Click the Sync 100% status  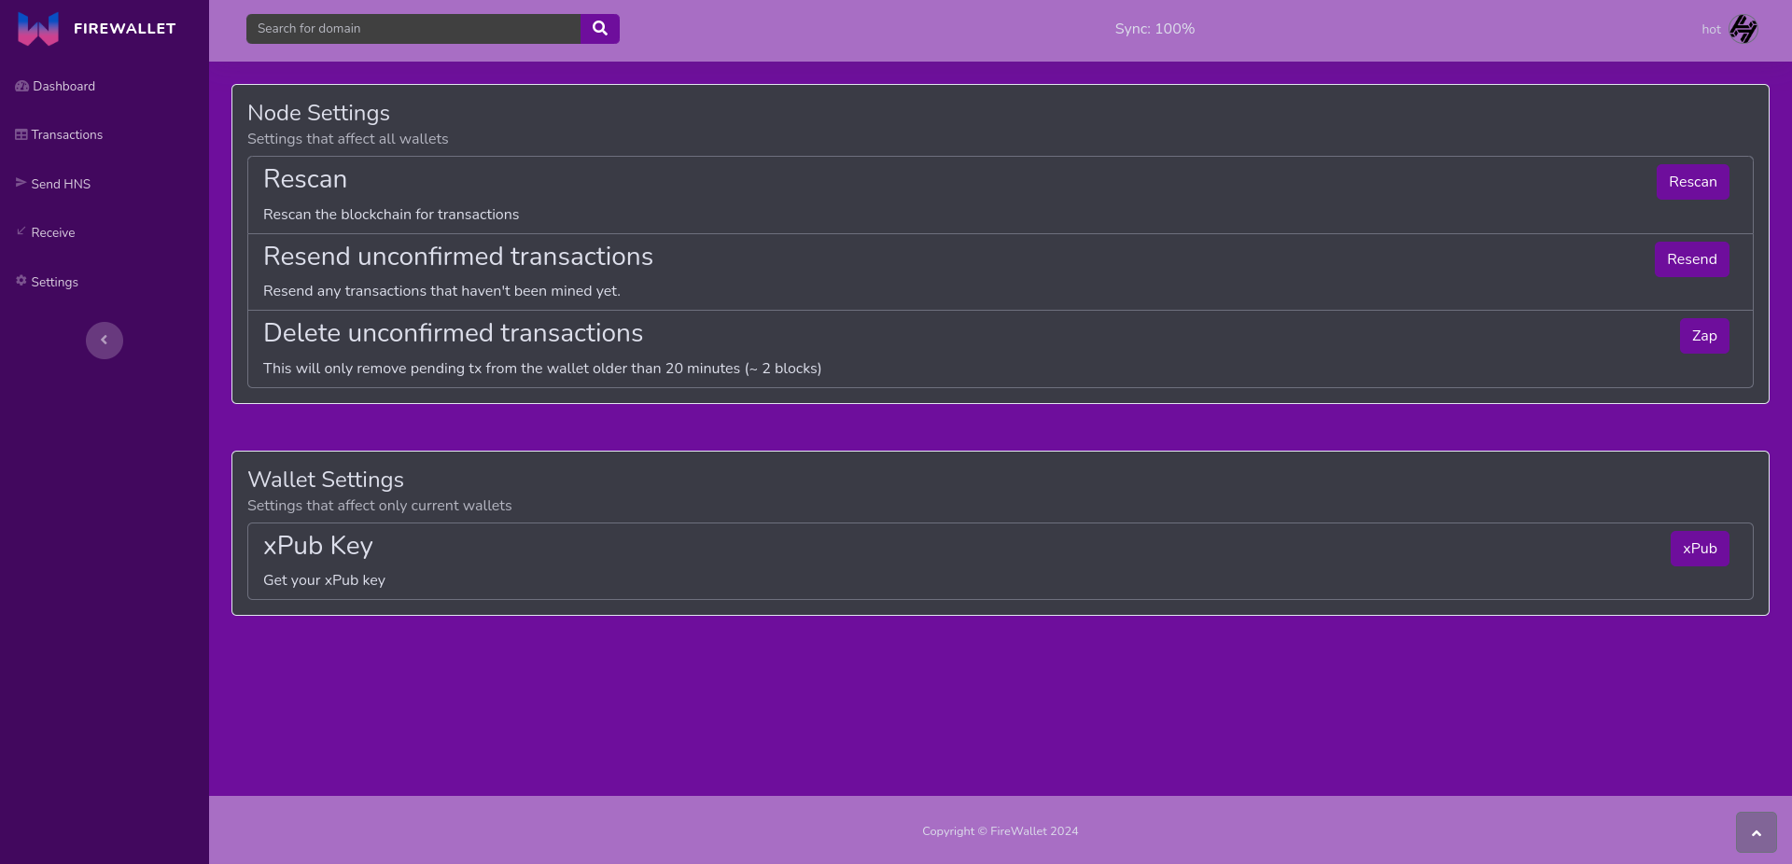[1154, 29]
